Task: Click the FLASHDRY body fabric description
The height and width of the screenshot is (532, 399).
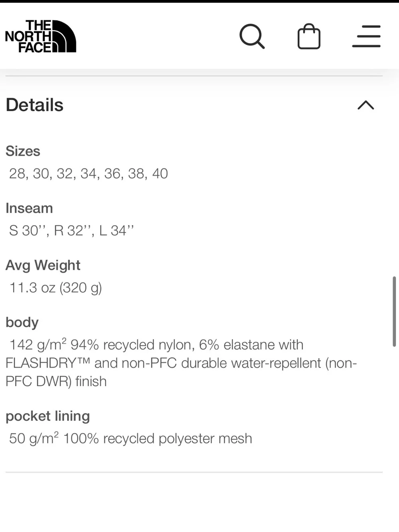Action: (x=181, y=363)
